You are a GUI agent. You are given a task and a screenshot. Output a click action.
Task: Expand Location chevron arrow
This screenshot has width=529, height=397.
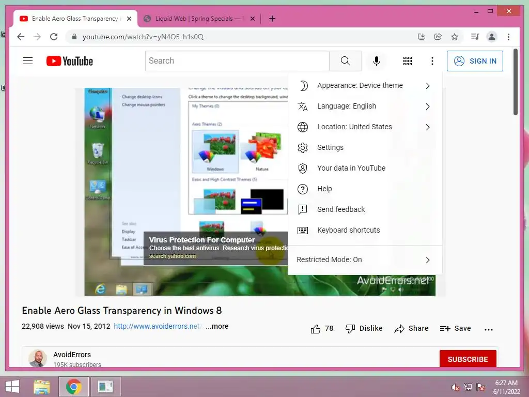coord(427,127)
